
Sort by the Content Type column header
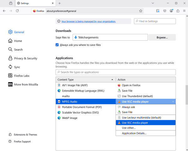click(86, 80)
